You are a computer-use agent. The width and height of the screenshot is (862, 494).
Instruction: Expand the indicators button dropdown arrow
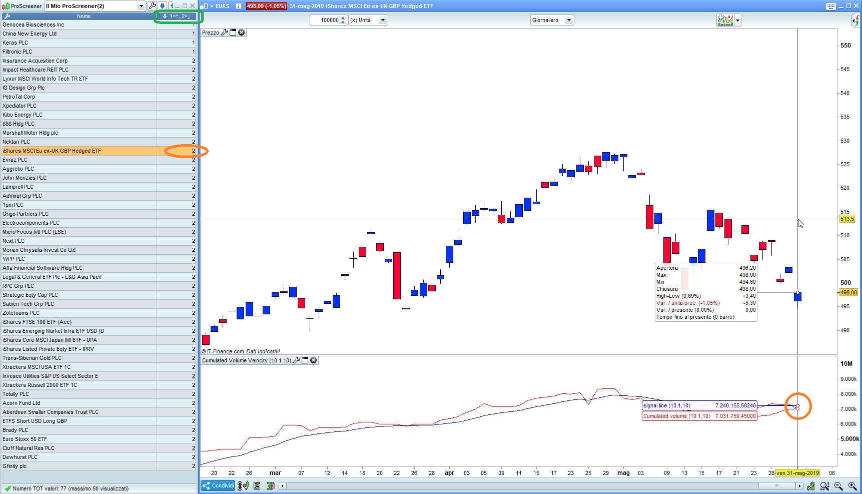click(737, 21)
